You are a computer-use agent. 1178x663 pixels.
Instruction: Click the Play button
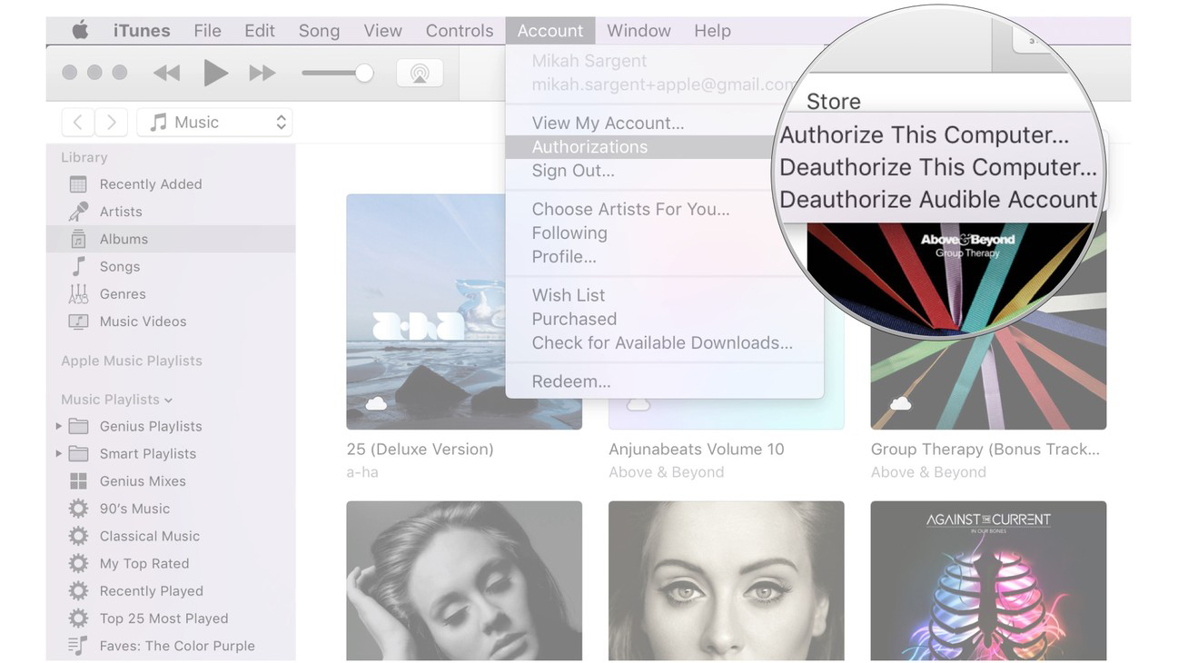coord(215,73)
